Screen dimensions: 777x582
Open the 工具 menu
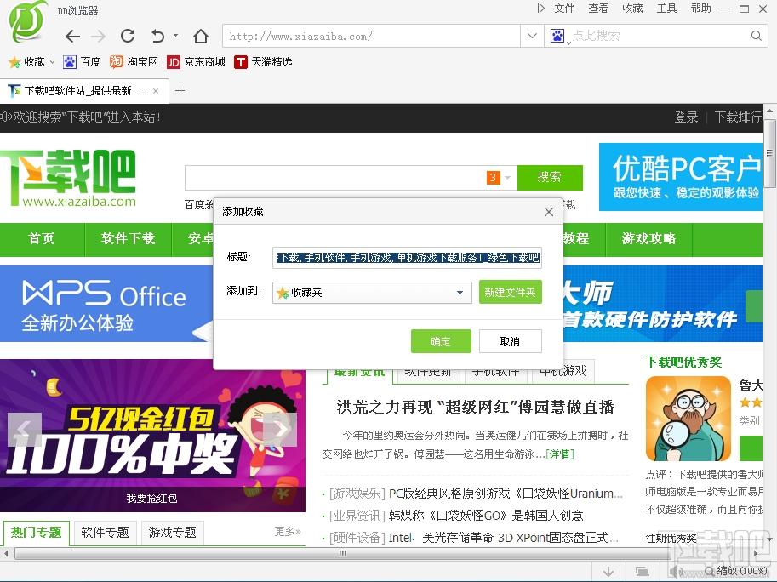coord(666,9)
